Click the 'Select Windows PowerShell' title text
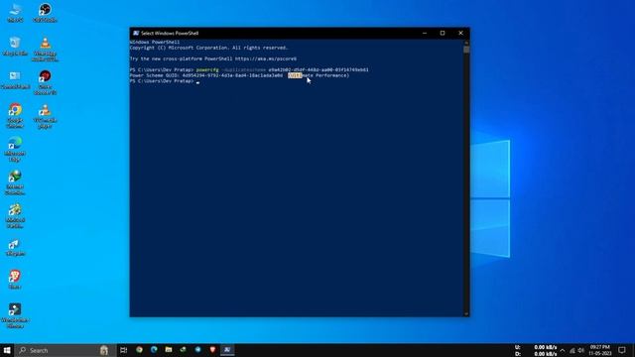The height and width of the screenshot is (357, 635). tap(170, 33)
